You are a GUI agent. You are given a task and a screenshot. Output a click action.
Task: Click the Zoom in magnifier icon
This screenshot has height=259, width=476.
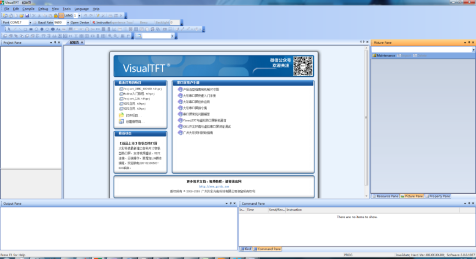click(x=109, y=36)
